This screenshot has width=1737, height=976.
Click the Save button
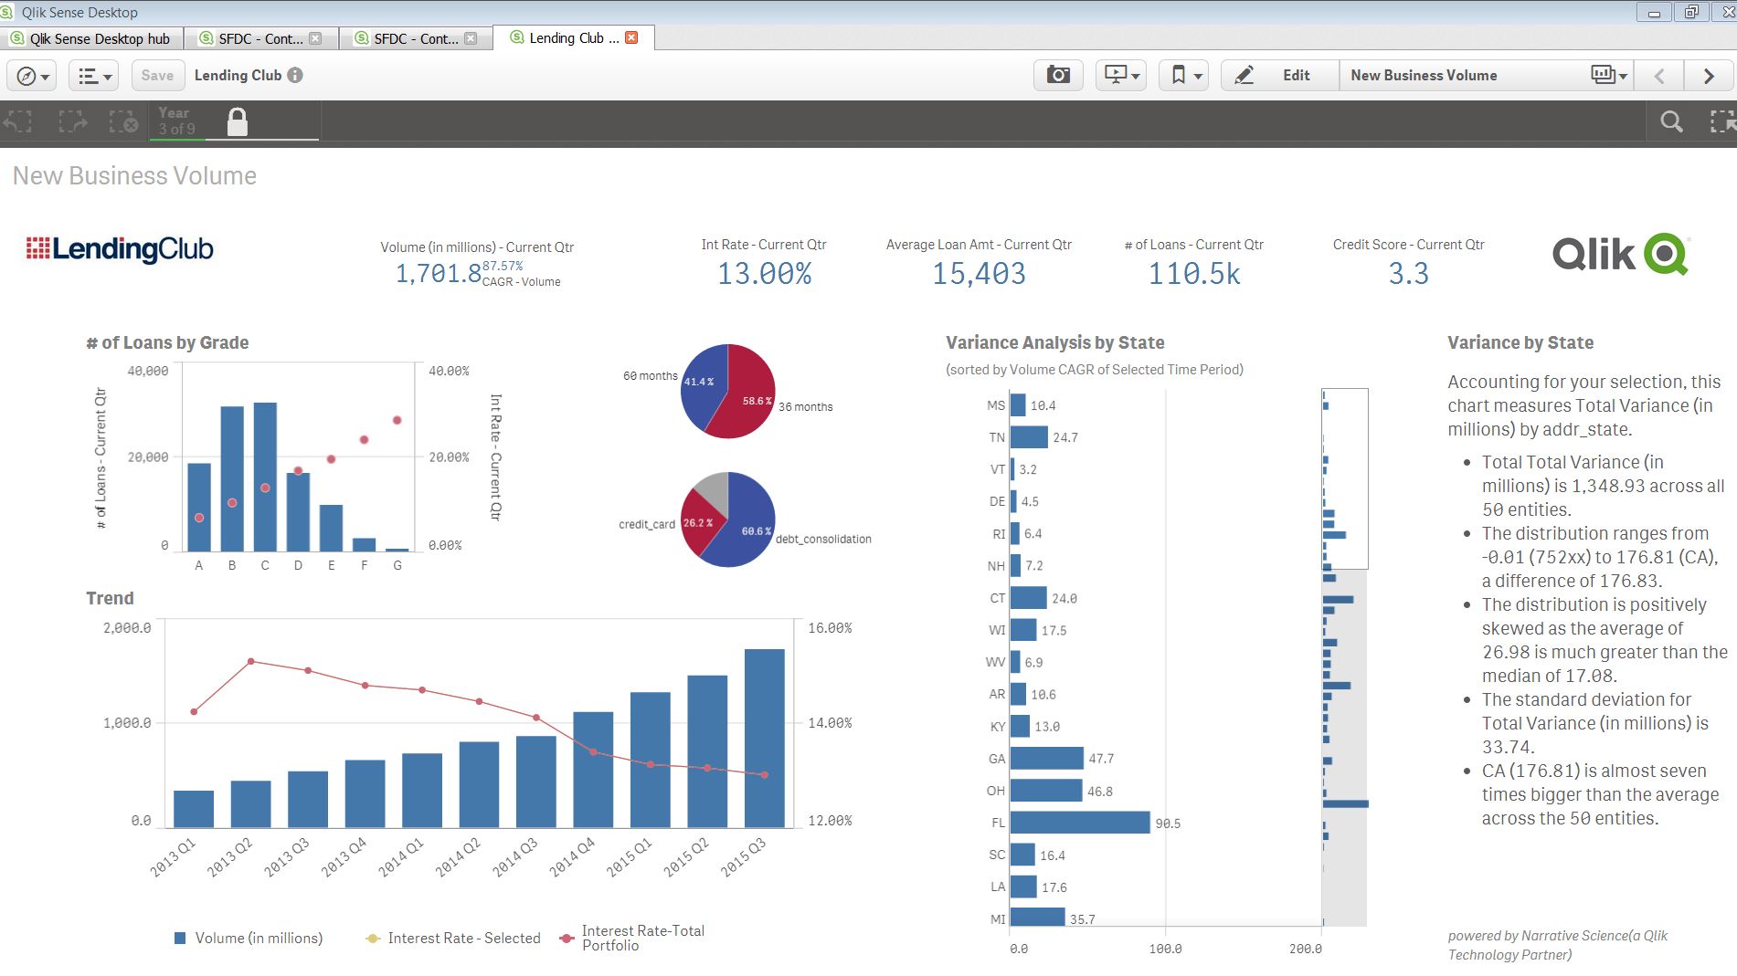(x=157, y=76)
